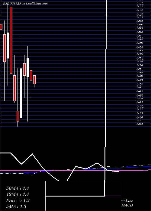The width and height of the screenshot is (151, 211).
Task: Click the 1.43 price axis label
Action: (x=140, y=65)
